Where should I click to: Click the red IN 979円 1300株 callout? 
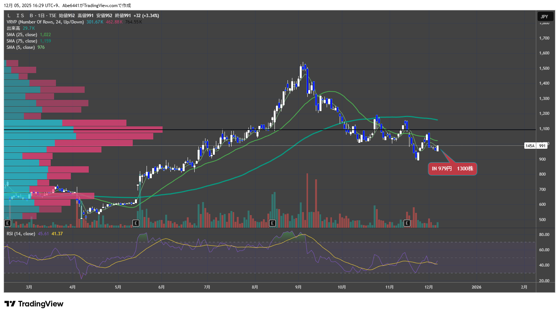(452, 169)
